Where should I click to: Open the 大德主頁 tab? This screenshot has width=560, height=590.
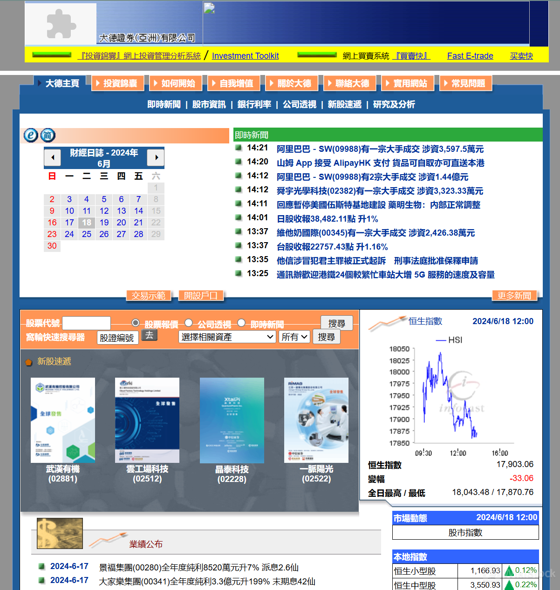pyautogui.click(x=60, y=83)
